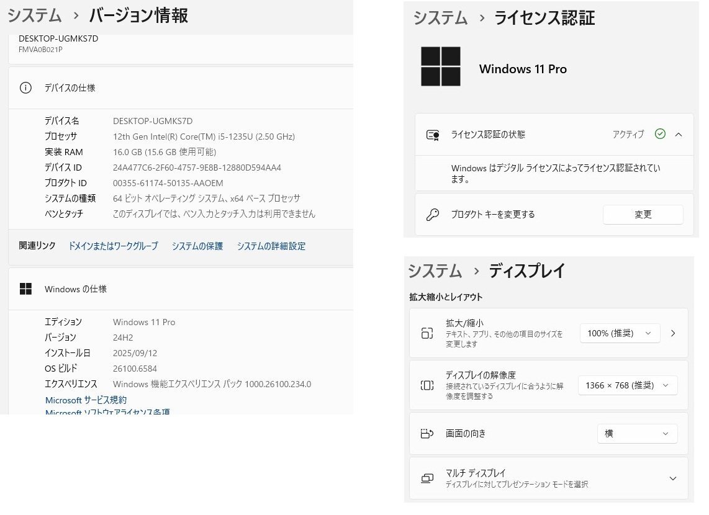This screenshot has width=709, height=515.
Task: Click the マルチ ディスプレイ icon
Action: tap(427, 478)
